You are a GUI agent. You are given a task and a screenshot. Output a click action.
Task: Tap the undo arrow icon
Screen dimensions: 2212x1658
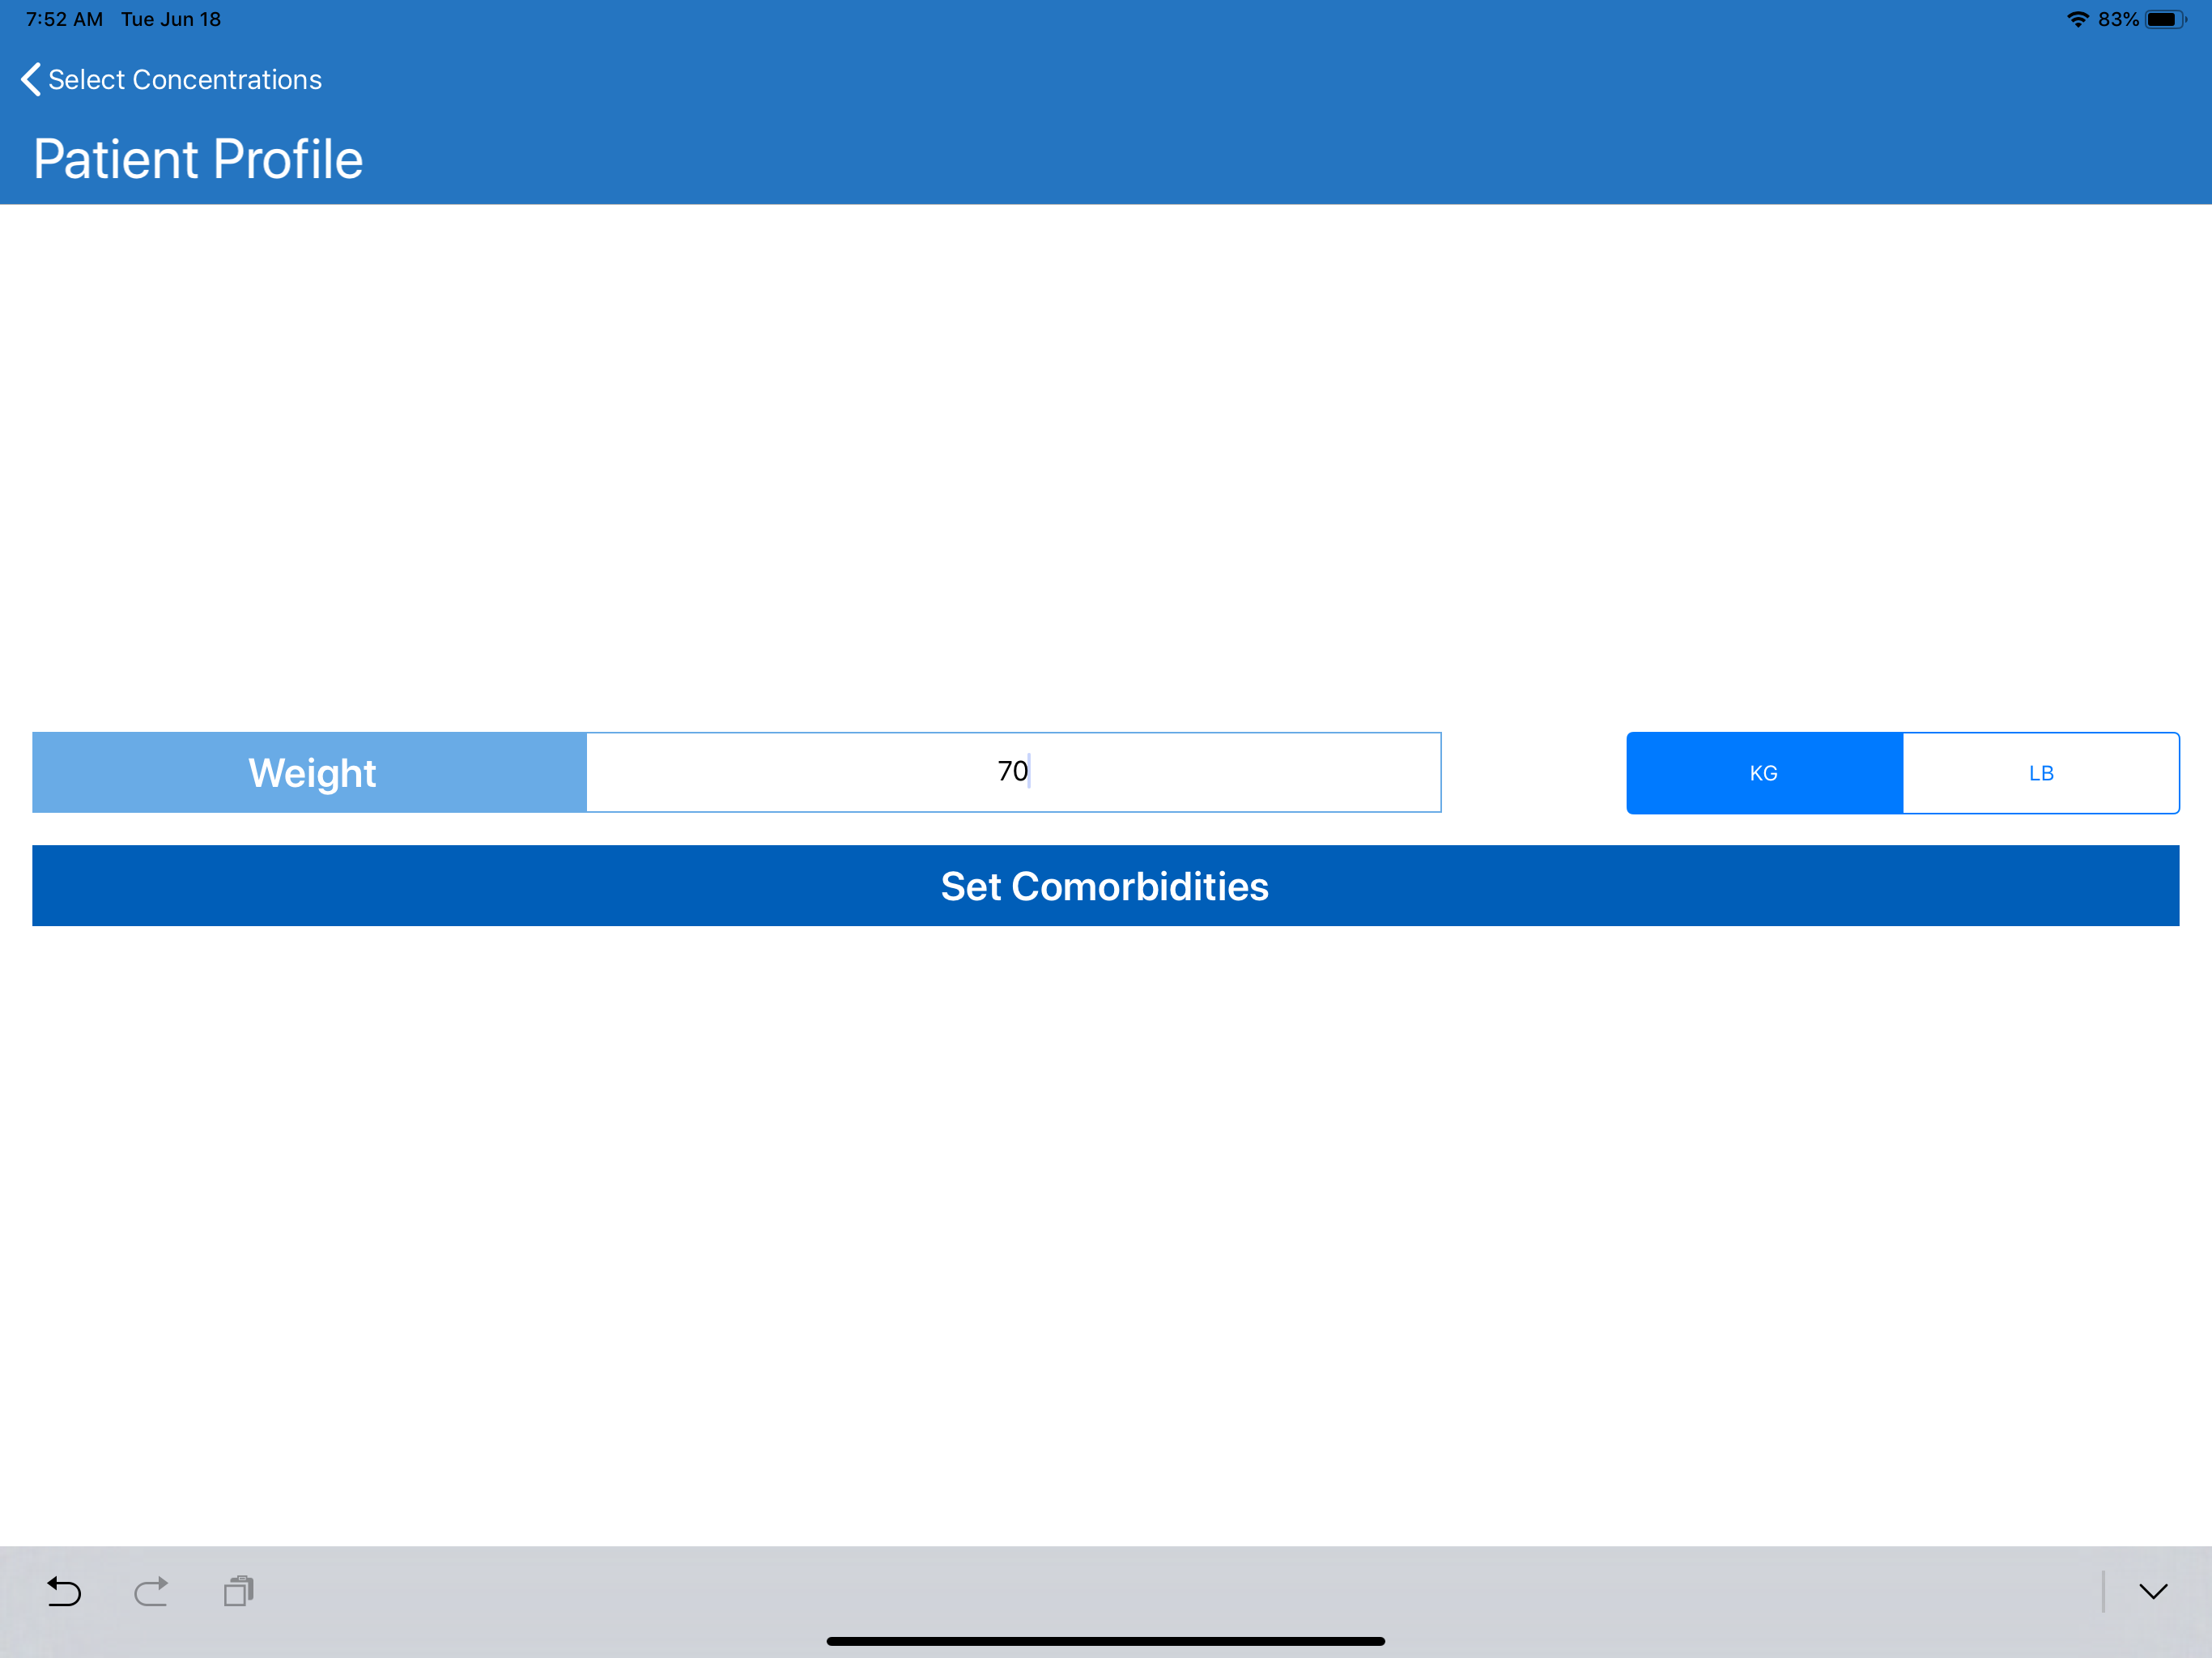64,1591
